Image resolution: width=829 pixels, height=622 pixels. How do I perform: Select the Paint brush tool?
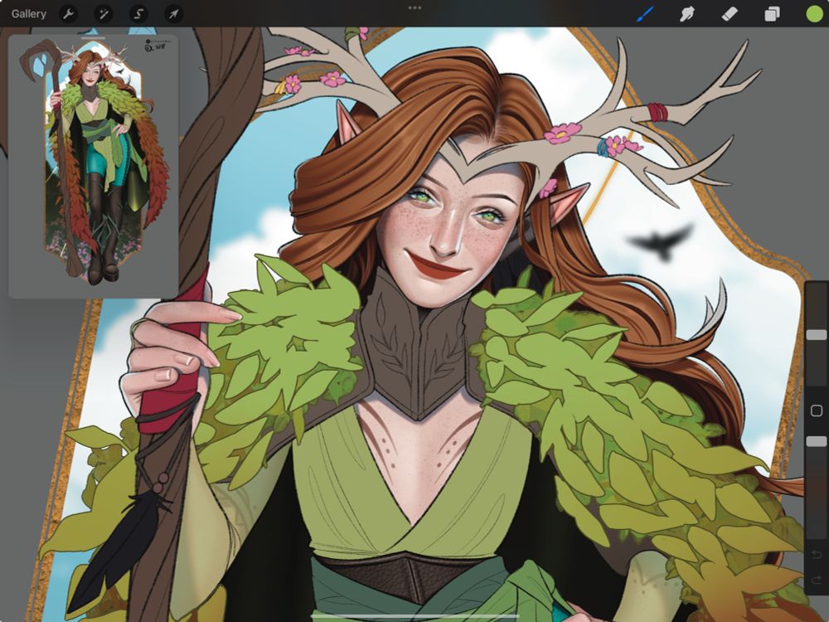[x=645, y=14]
